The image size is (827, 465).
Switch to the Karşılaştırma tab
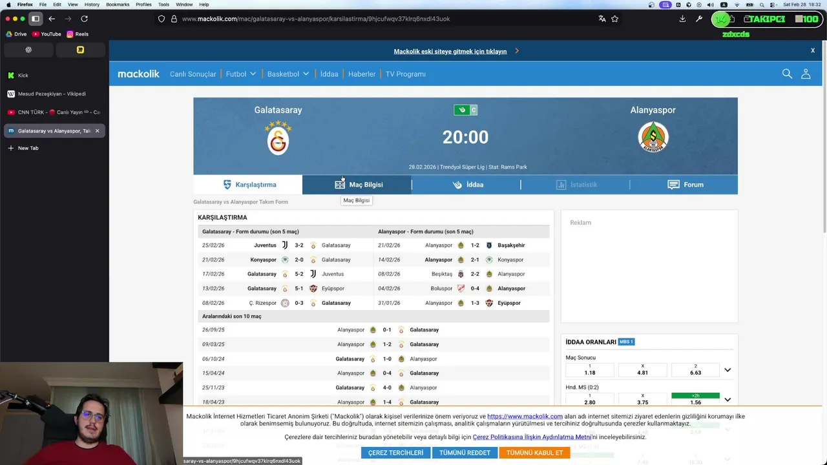[x=248, y=185]
